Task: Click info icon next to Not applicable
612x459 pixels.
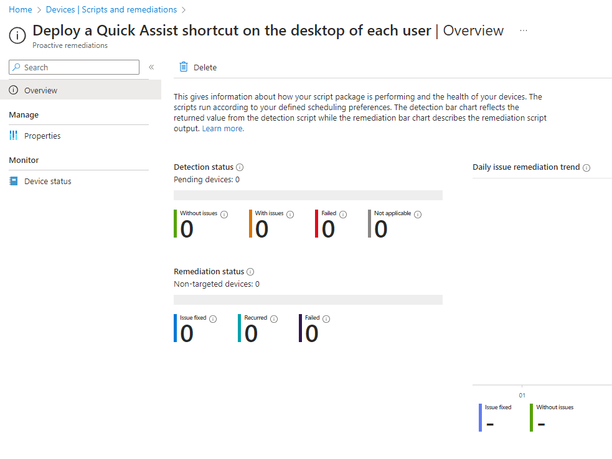Action: pyautogui.click(x=418, y=215)
